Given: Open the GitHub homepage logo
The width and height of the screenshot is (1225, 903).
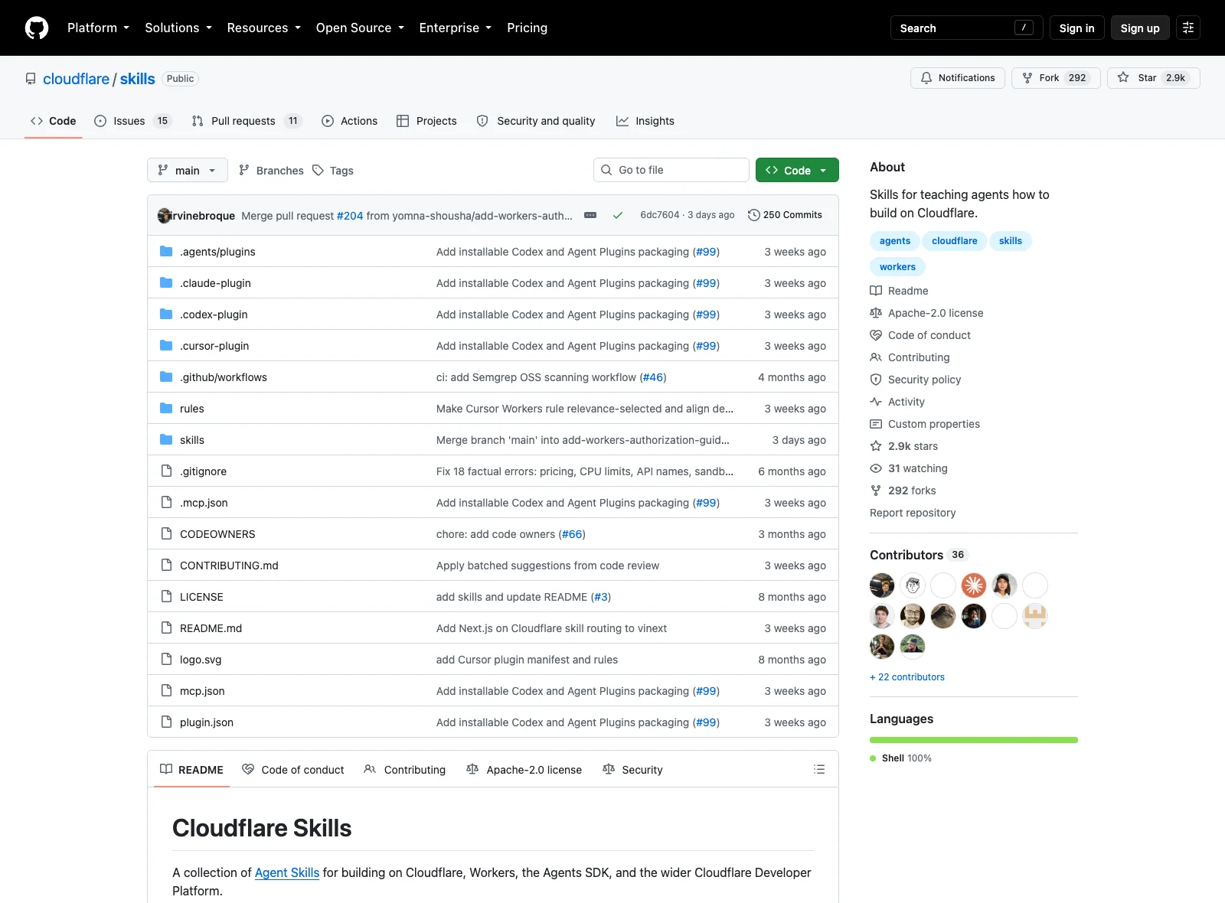Looking at the screenshot, I should click(x=37, y=28).
